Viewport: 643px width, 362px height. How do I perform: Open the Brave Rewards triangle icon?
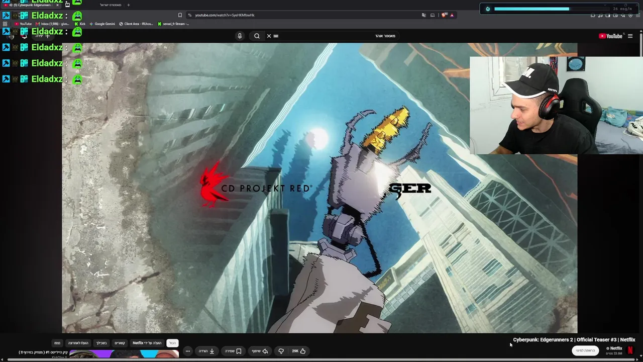tap(452, 15)
